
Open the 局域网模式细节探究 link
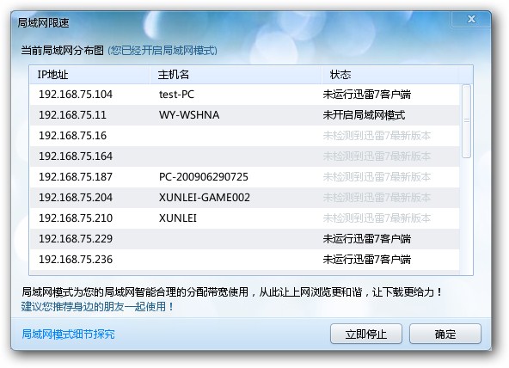(68, 334)
